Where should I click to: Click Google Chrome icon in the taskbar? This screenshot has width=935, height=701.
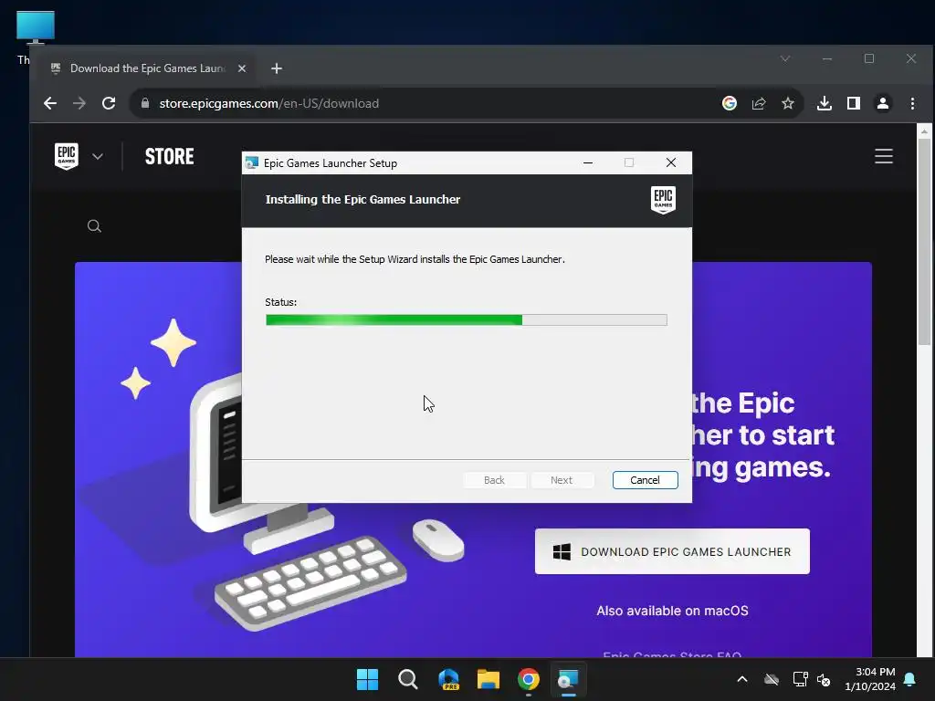[x=529, y=679]
